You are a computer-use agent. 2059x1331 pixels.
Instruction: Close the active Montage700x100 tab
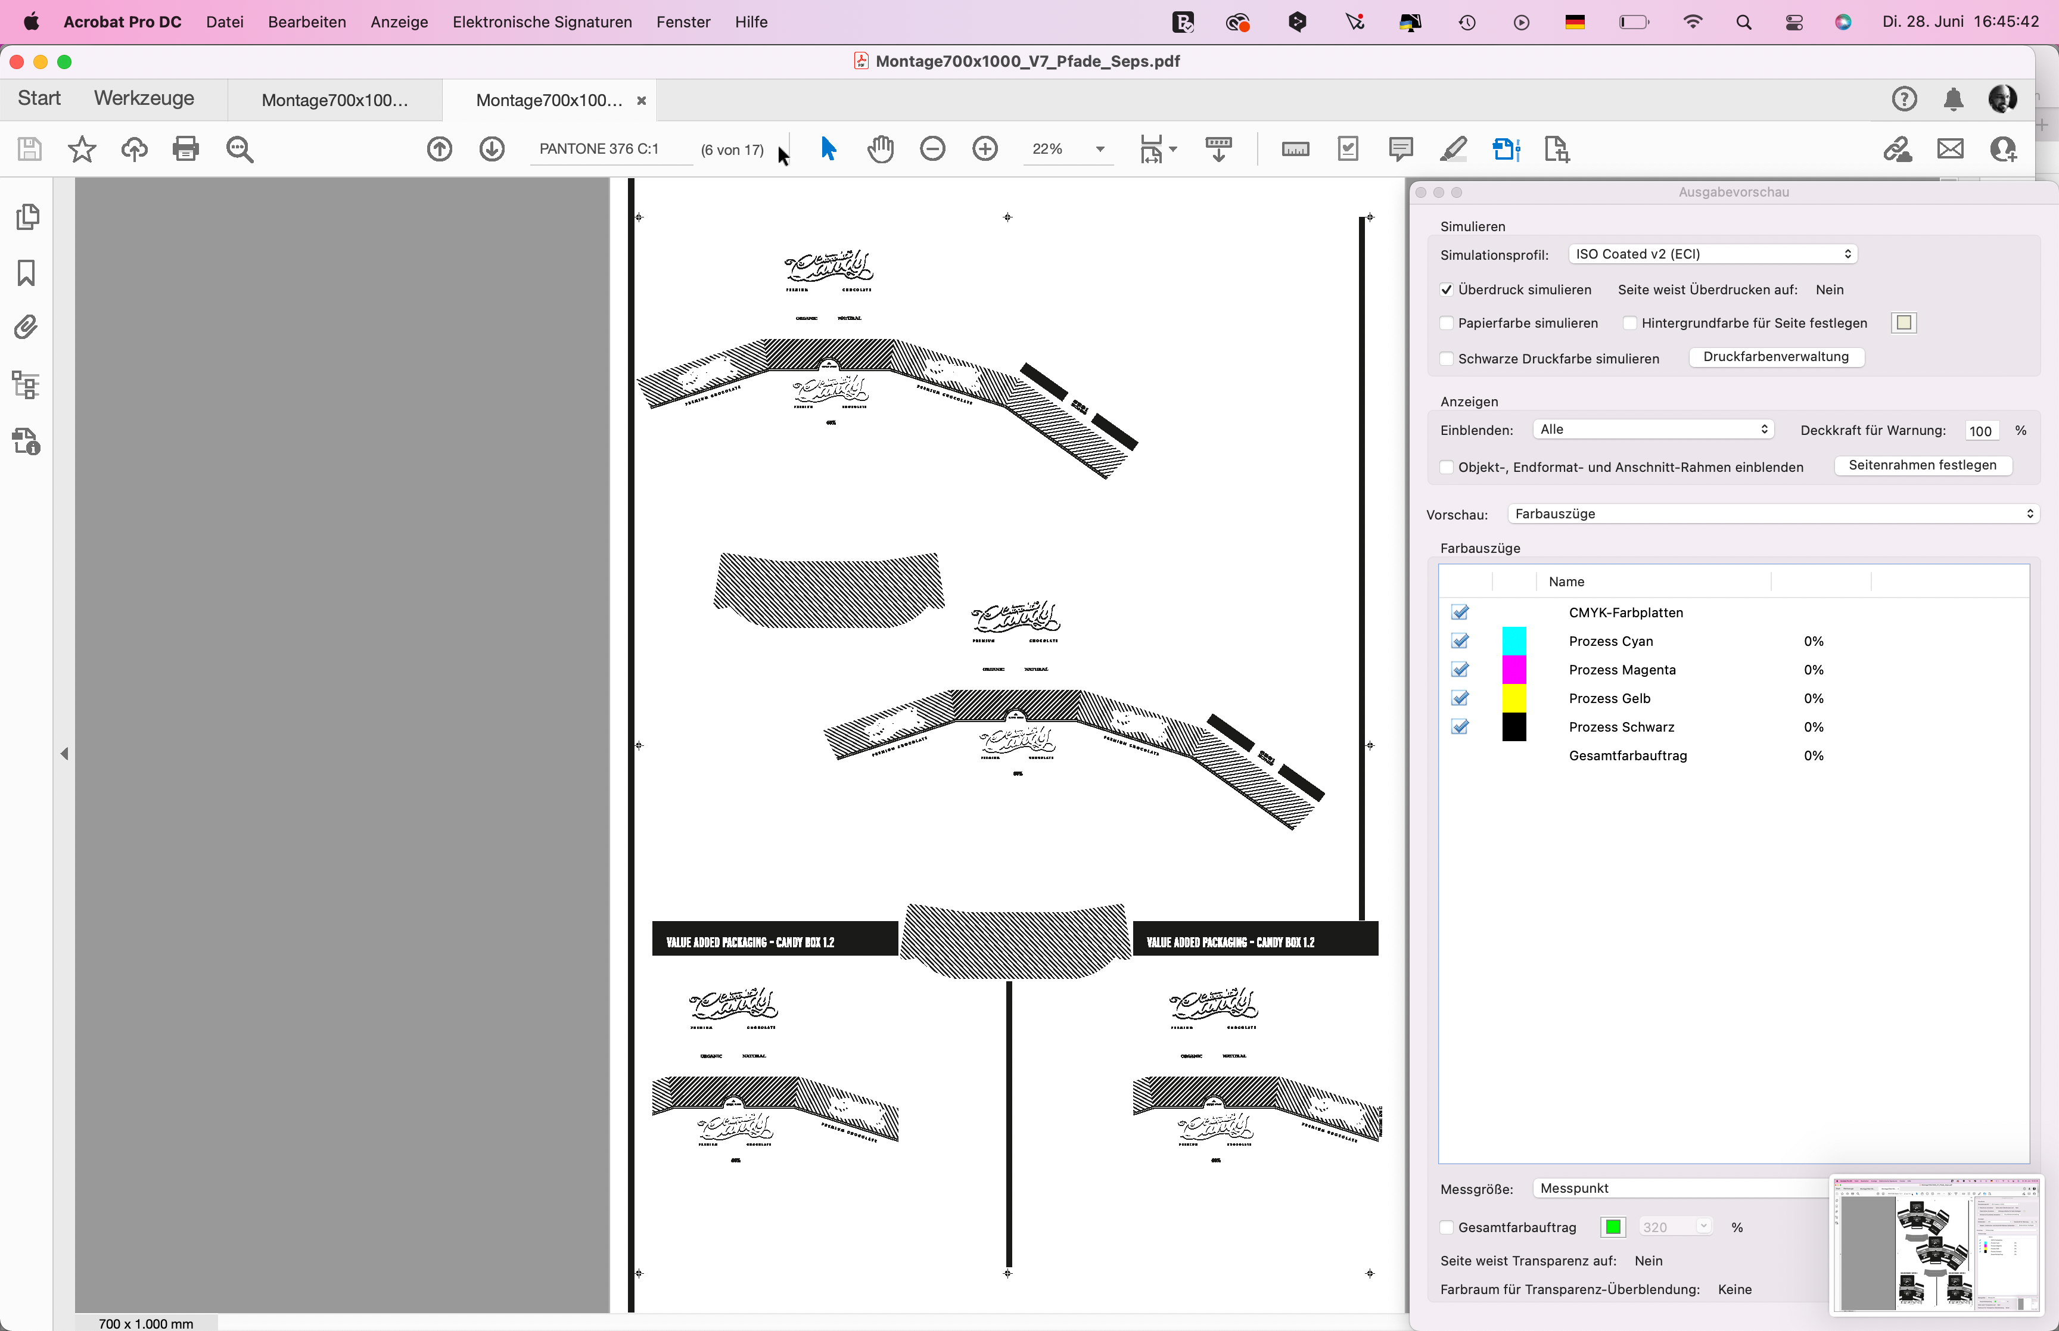641,100
